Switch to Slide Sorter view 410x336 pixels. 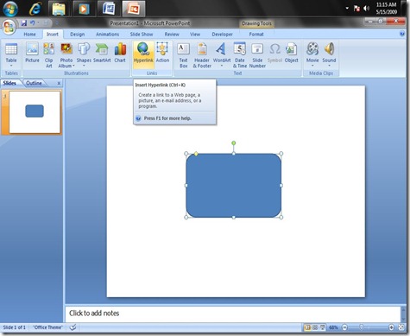[x=315, y=327]
